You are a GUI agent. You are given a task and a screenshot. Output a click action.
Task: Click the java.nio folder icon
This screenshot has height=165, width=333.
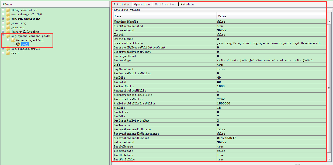[8, 27]
